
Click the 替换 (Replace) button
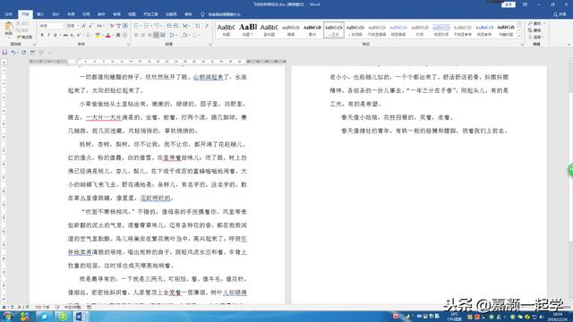535,30
